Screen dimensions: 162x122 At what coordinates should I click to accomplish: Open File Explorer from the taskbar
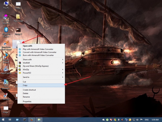click(39, 119)
